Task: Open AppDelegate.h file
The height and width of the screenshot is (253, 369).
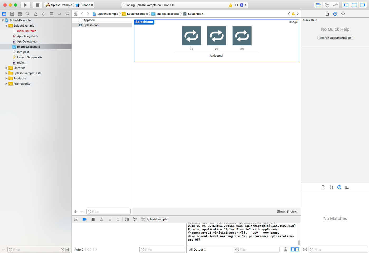Action: pos(27,36)
